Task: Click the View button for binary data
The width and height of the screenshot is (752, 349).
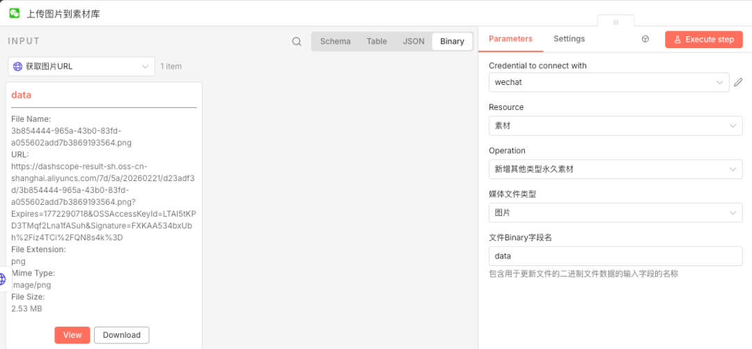Action: pyautogui.click(x=72, y=335)
